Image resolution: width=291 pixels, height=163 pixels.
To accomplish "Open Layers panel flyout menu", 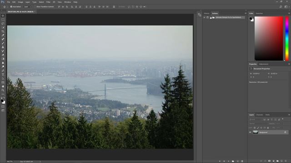I will [289, 115].
